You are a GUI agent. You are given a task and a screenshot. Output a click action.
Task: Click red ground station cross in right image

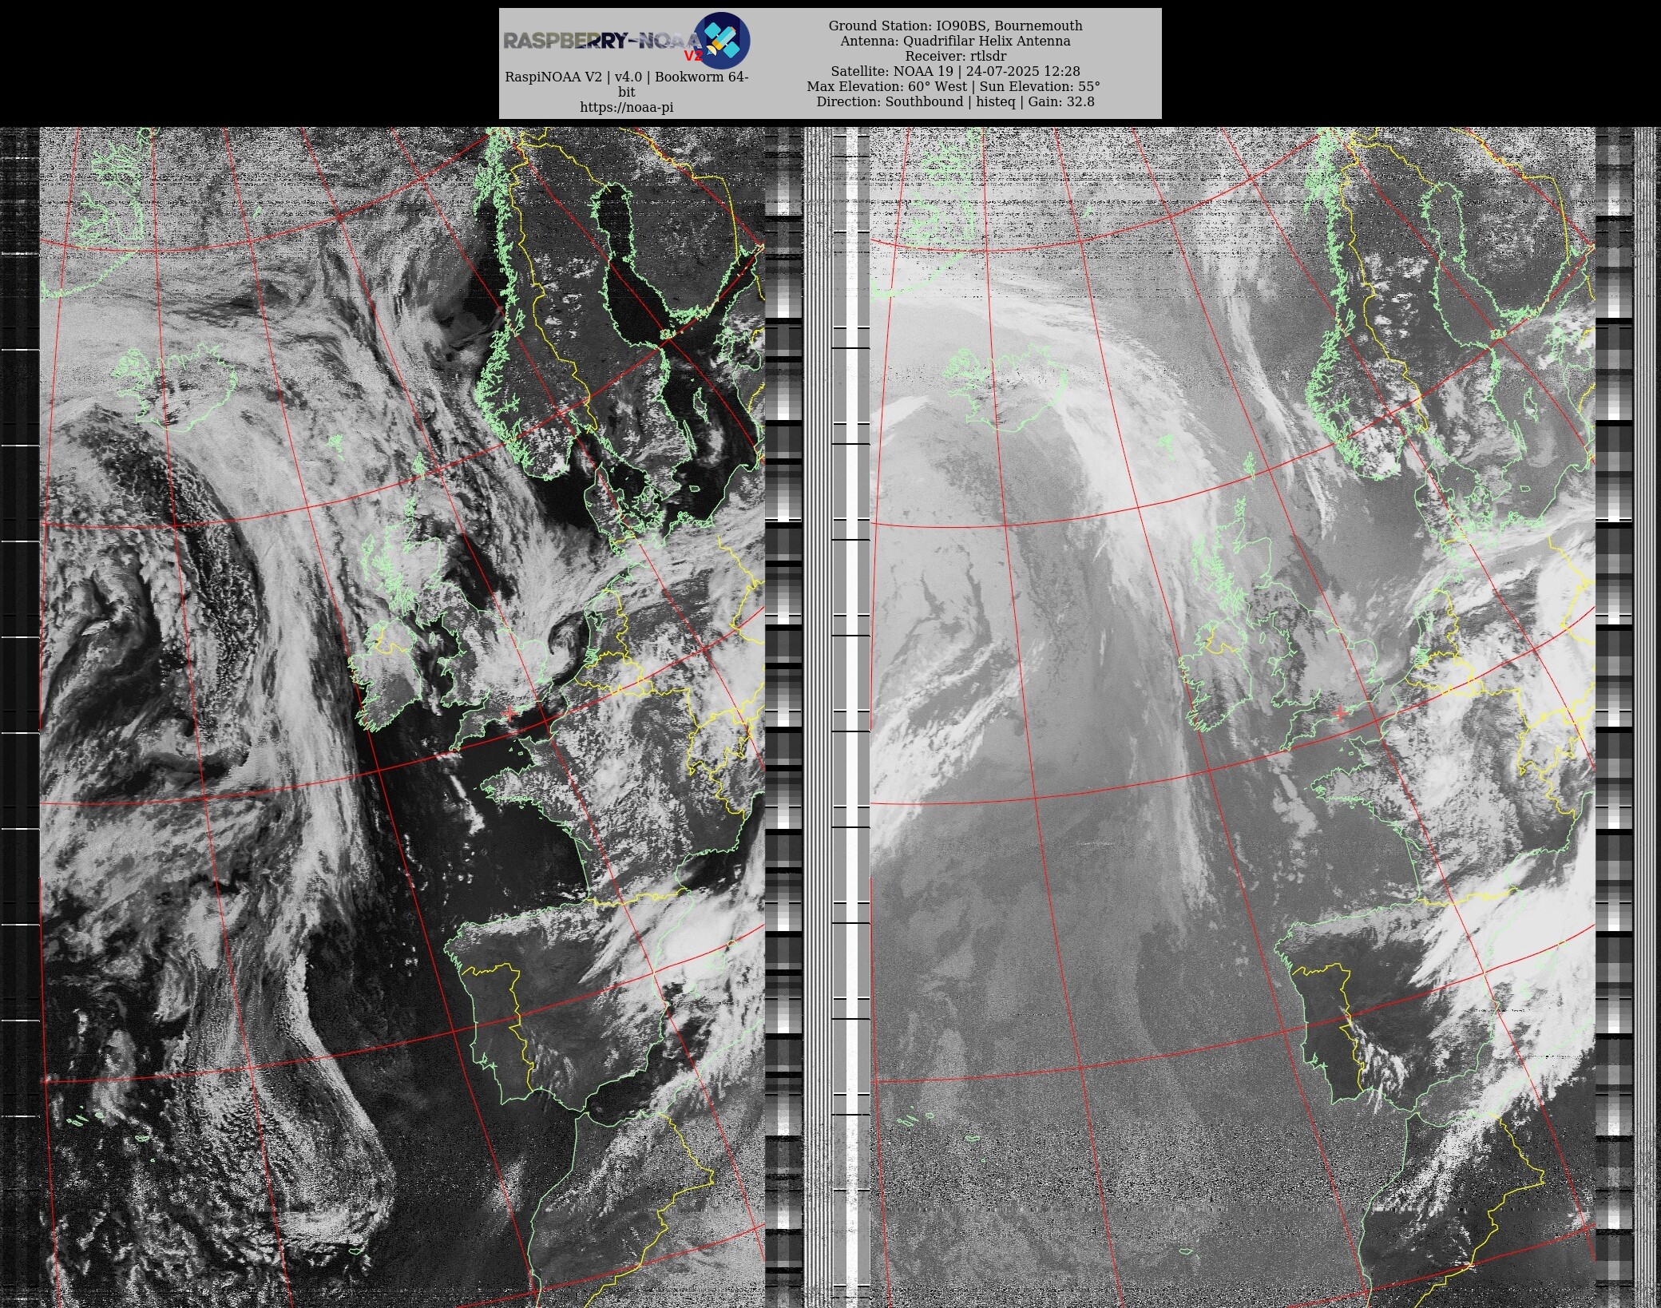pyautogui.click(x=1340, y=711)
